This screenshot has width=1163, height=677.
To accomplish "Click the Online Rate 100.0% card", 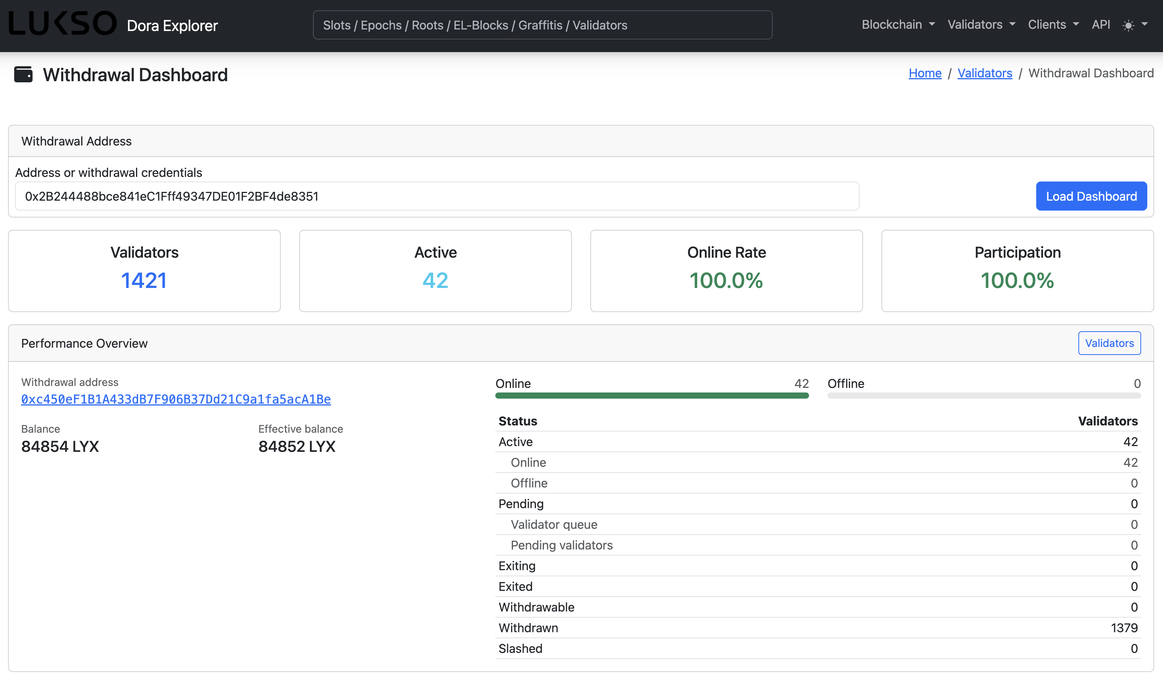I will (x=726, y=271).
